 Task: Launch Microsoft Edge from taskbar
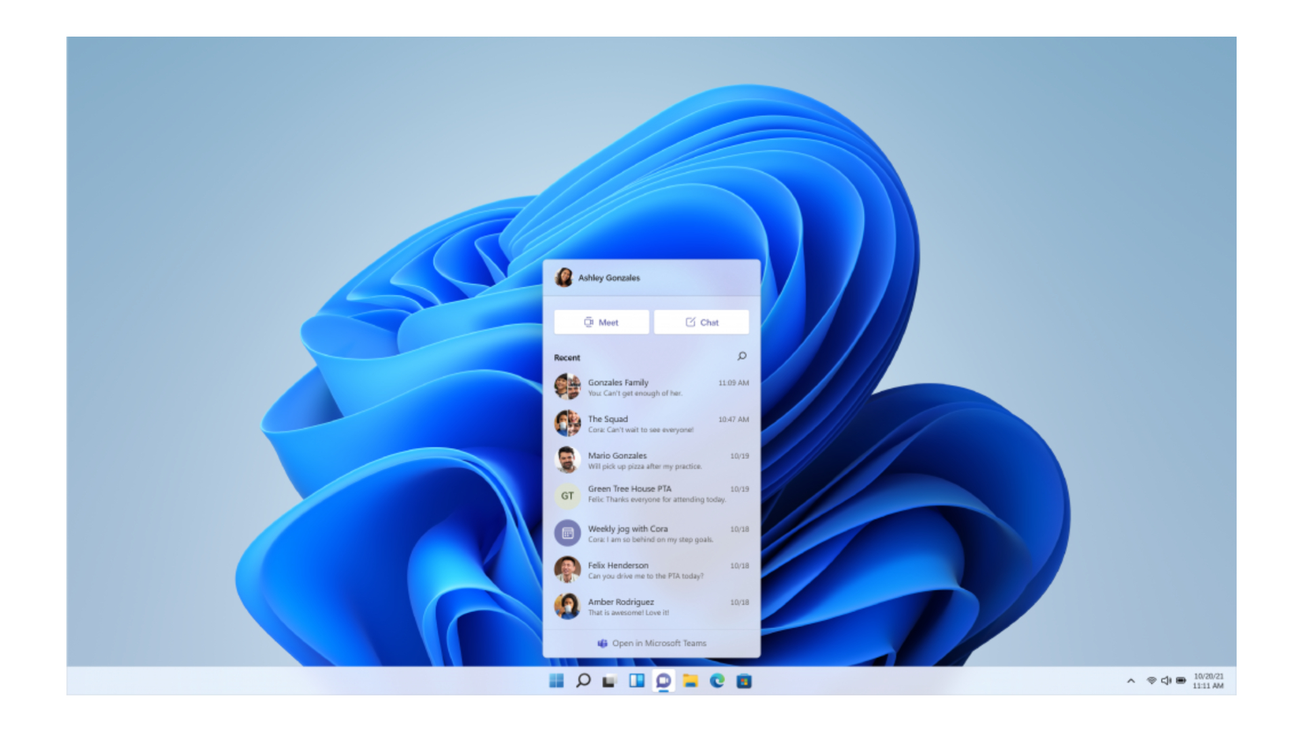pos(717,680)
